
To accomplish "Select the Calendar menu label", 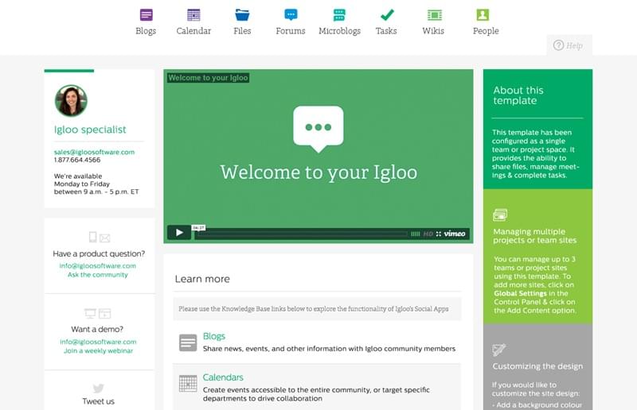I will [193, 31].
